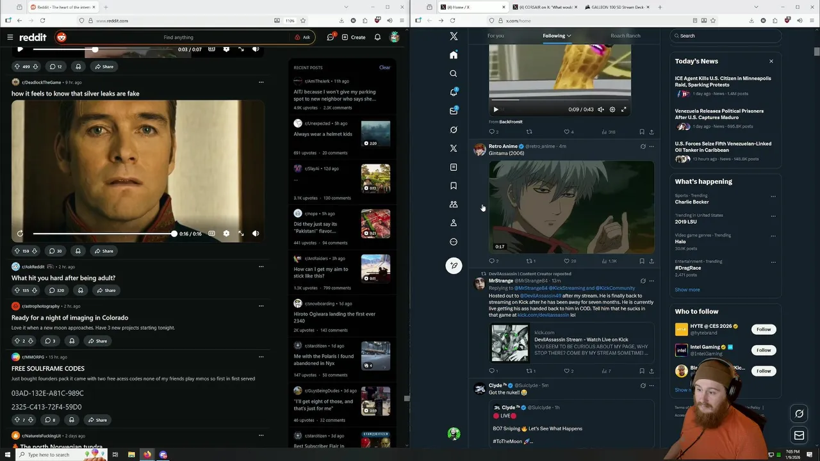820x461 pixels.
Task: Open more options on Retro Anime post
Action: (652, 147)
